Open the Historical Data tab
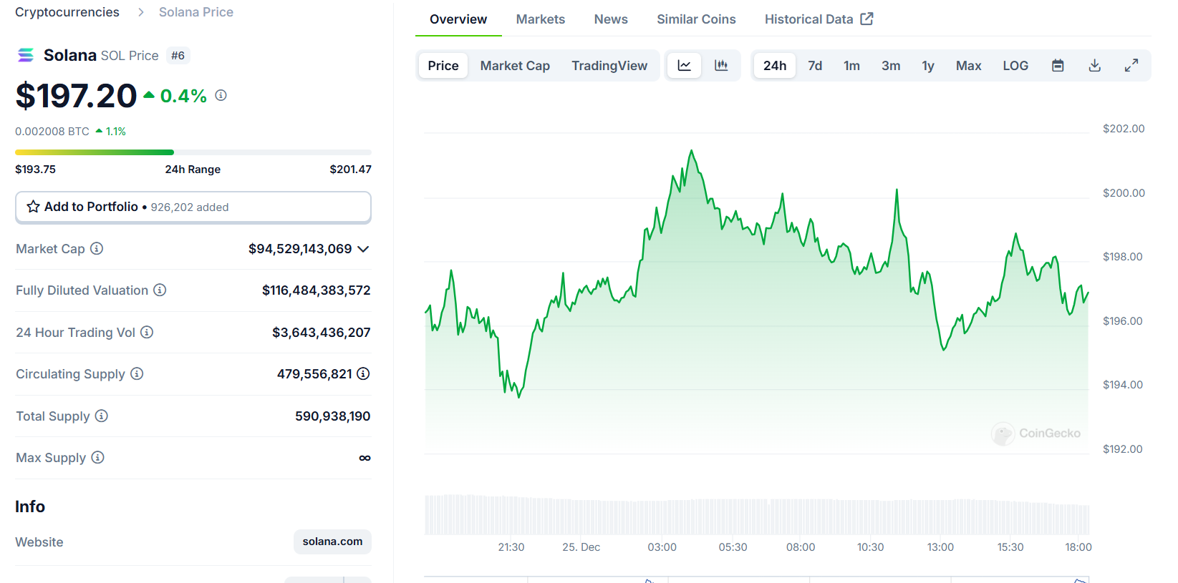The image size is (1178, 583). tap(819, 19)
